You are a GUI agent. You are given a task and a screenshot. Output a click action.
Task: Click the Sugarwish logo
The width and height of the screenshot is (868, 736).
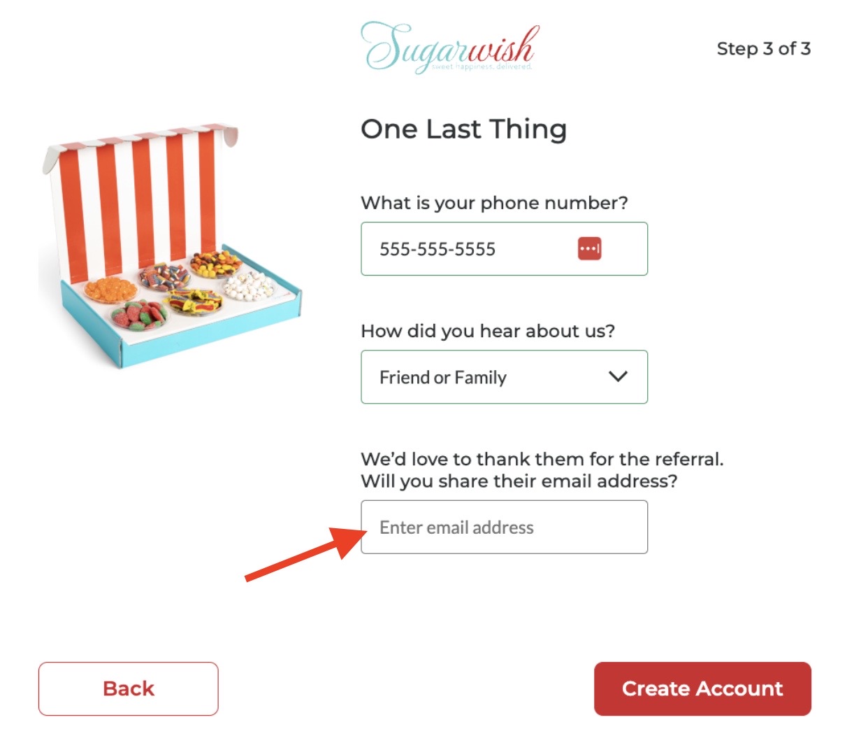tap(450, 48)
